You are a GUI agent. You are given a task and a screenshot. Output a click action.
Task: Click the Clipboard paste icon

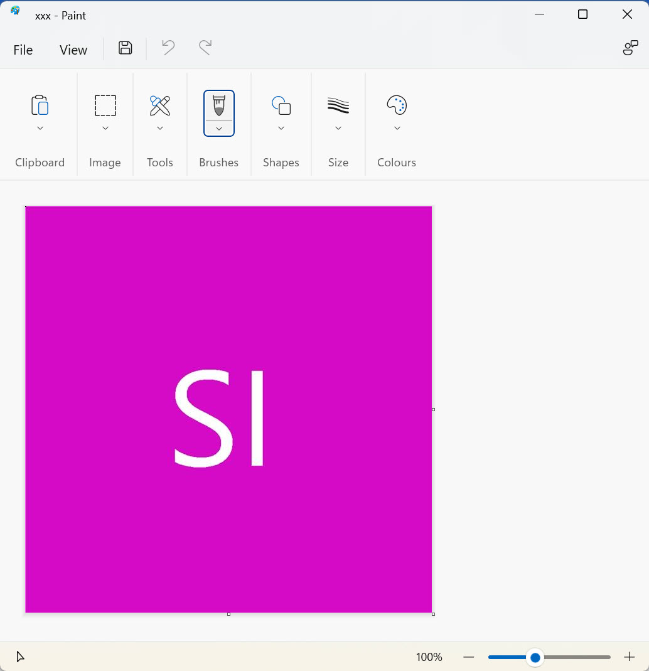(x=40, y=105)
